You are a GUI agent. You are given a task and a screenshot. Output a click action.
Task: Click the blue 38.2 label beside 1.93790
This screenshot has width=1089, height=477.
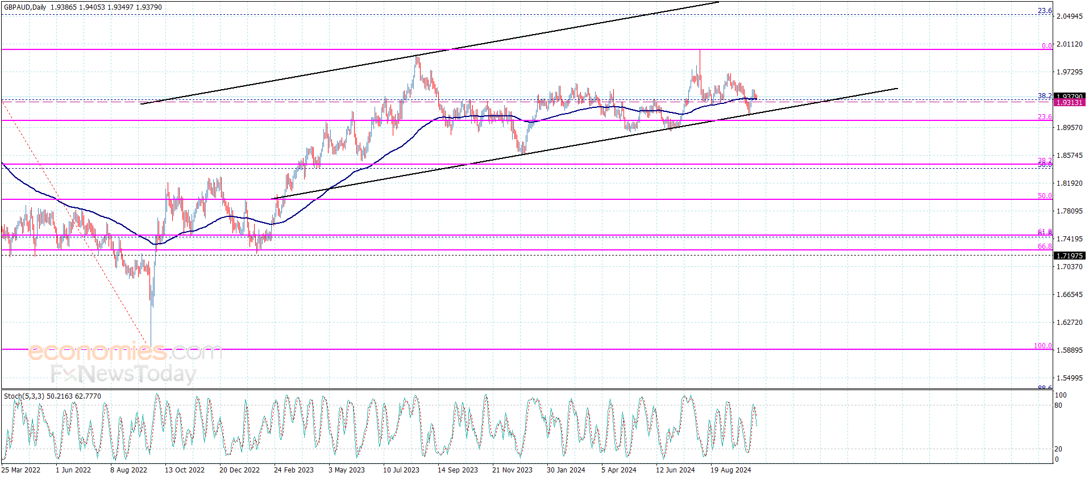click(1045, 96)
